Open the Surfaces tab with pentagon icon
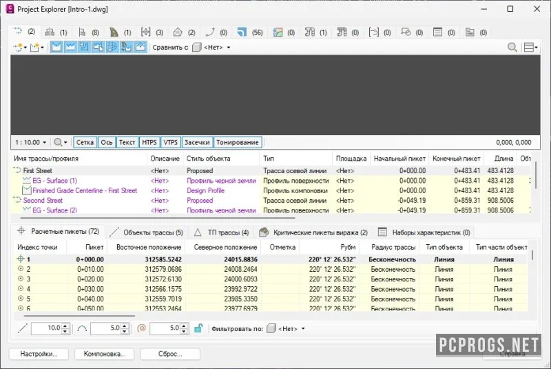Image resolution: width=551 pixels, height=369 pixels. point(184,32)
